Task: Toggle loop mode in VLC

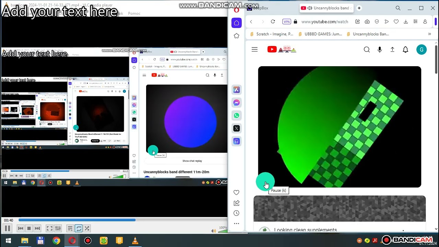Action: 79,228
